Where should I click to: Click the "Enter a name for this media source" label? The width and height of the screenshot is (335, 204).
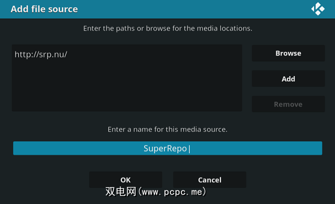pyautogui.click(x=167, y=129)
